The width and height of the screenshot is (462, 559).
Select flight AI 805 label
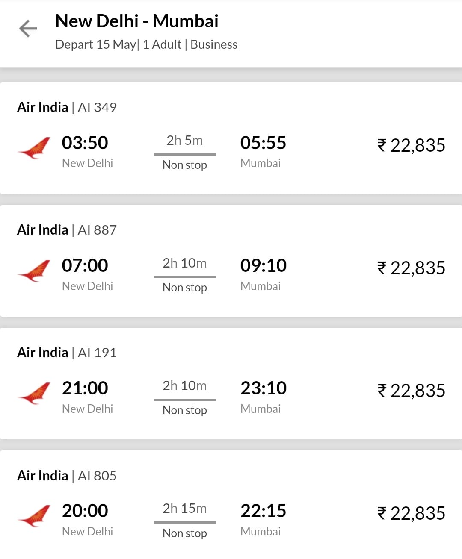[x=67, y=476]
